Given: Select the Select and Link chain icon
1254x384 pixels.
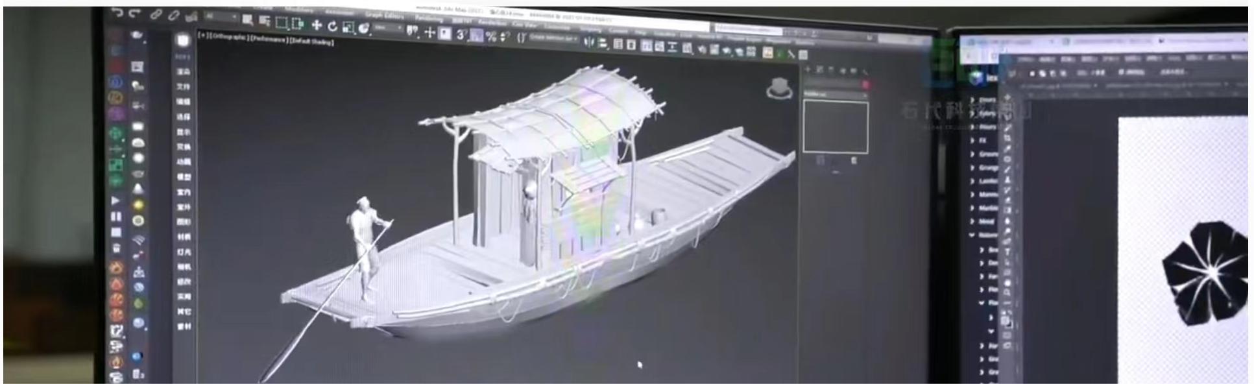Looking at the screenshot, I should 156,15.
